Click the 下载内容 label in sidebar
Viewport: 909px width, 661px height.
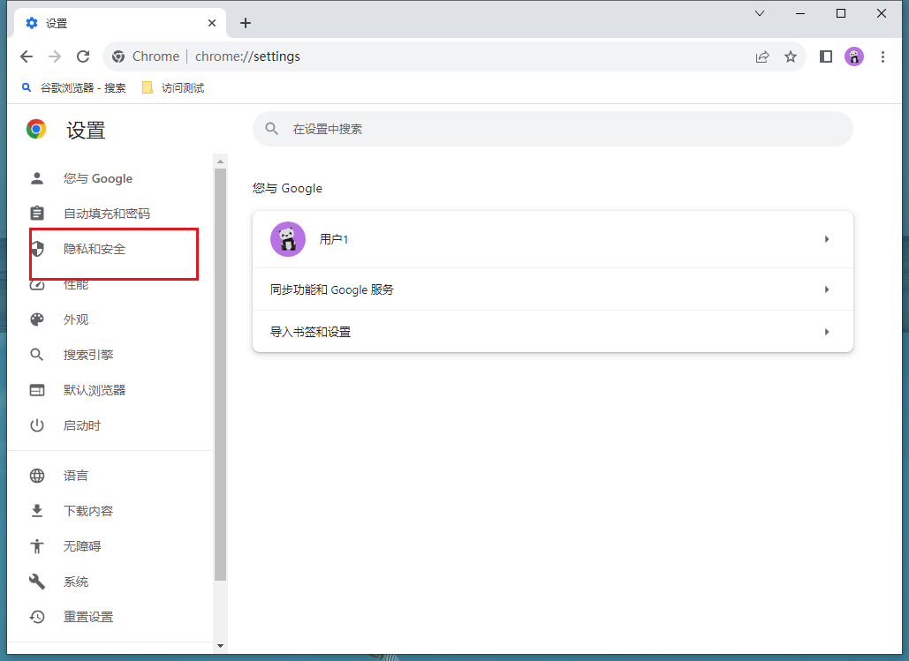[x=88, y=511]
